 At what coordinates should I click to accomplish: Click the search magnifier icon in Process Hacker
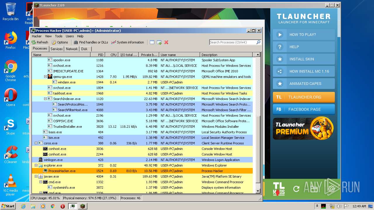coord(258,42)
